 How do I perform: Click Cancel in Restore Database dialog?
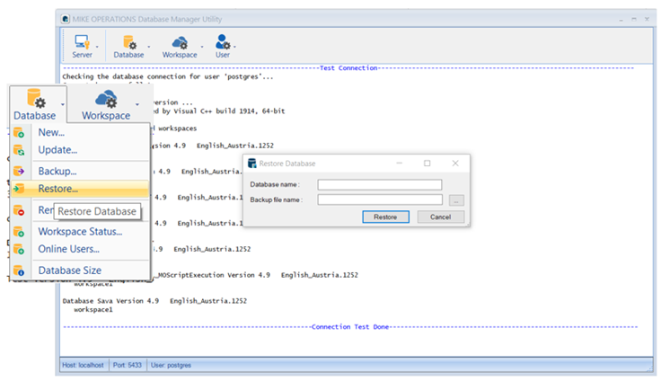(441, 217)
